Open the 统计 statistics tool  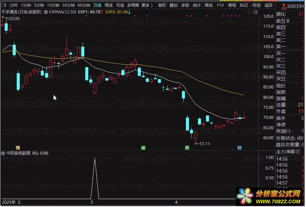coord(197,5)
